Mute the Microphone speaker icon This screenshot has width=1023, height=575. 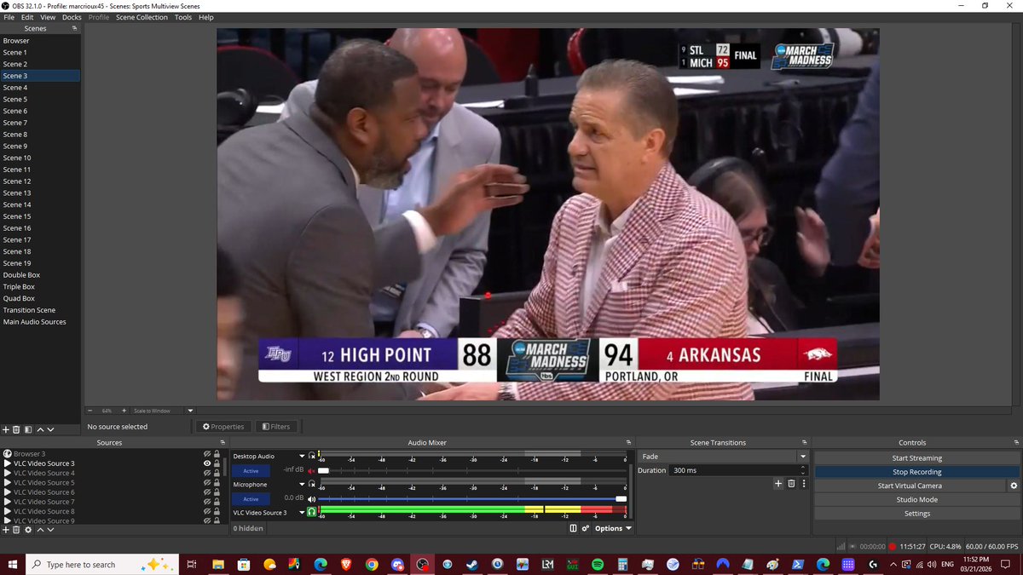pyautogui.click(x=311, y=498)
